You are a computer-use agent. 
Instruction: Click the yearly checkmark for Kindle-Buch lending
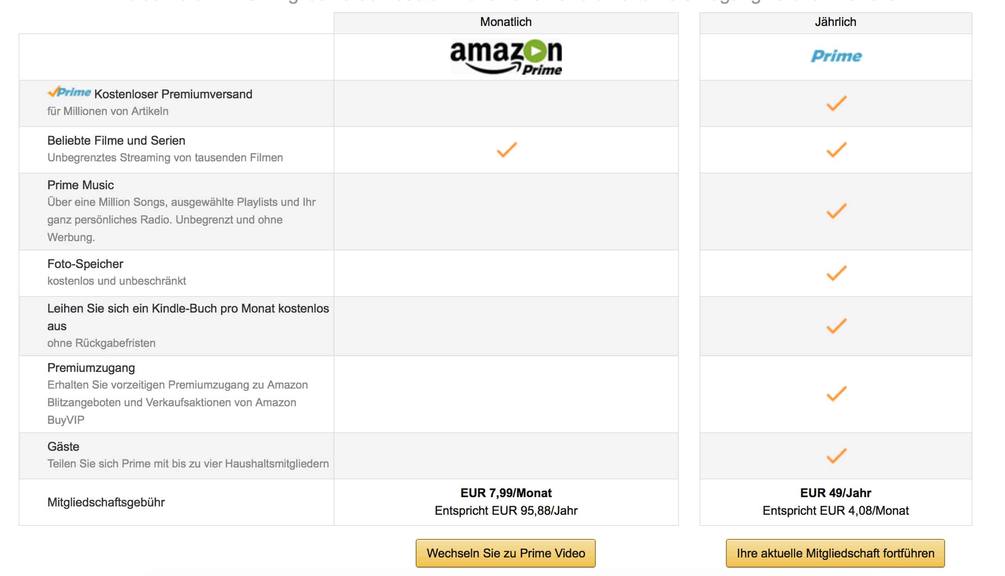point(836,326)
